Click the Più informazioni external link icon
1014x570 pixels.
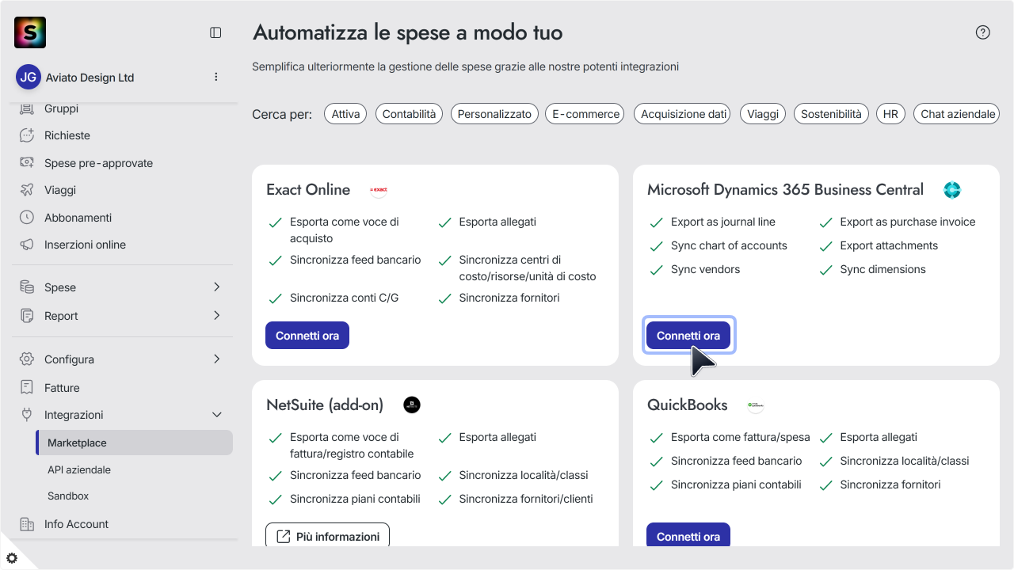283,537
